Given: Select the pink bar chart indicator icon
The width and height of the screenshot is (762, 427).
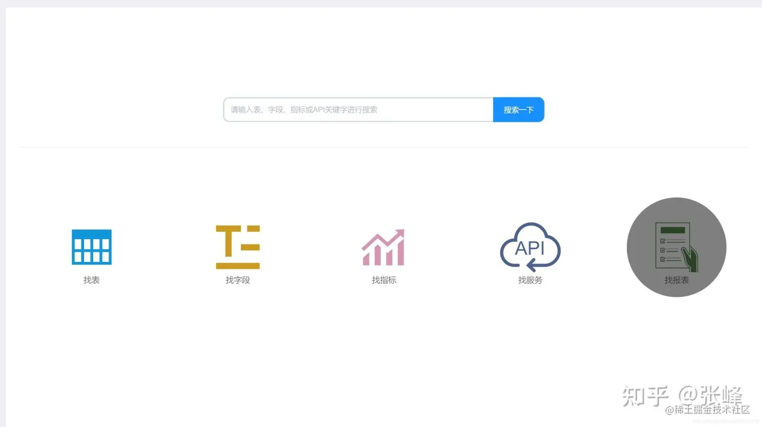Looking at the screenshot, I should pyautogui.click(x=383, y=247).
